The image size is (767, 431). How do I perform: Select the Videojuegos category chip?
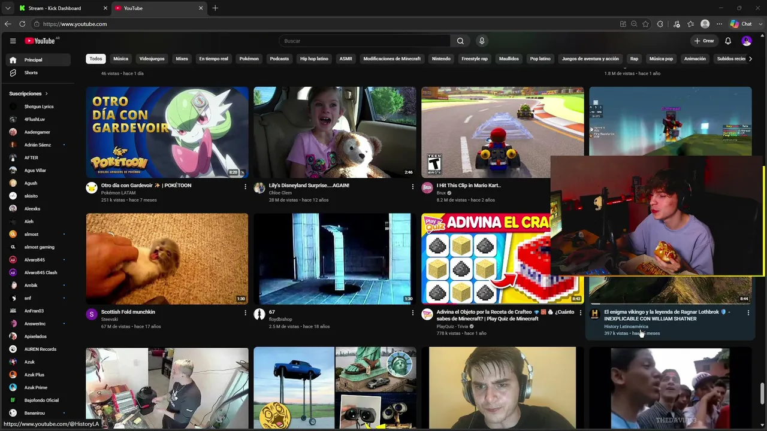click(x=152, y=59)
